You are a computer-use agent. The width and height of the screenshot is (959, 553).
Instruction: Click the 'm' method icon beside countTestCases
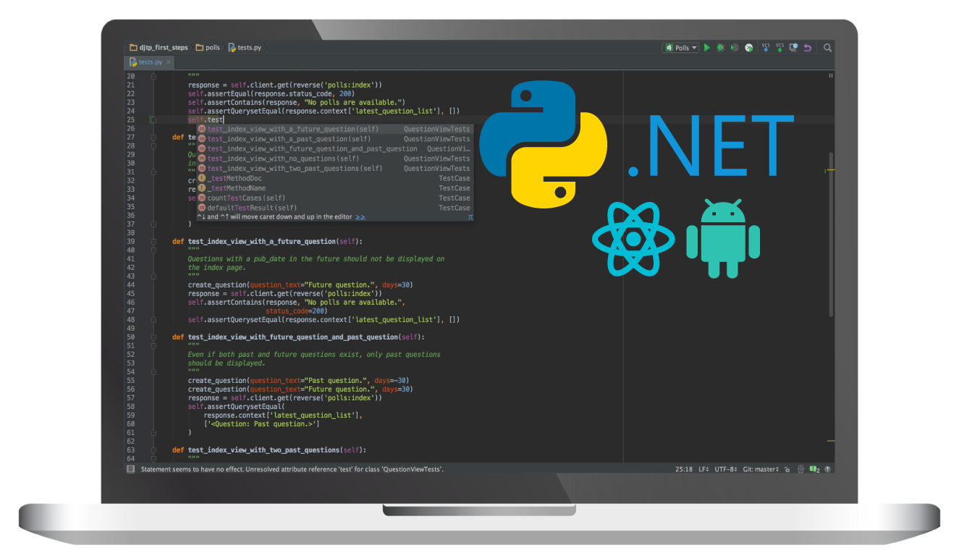(x=202, y=198)
